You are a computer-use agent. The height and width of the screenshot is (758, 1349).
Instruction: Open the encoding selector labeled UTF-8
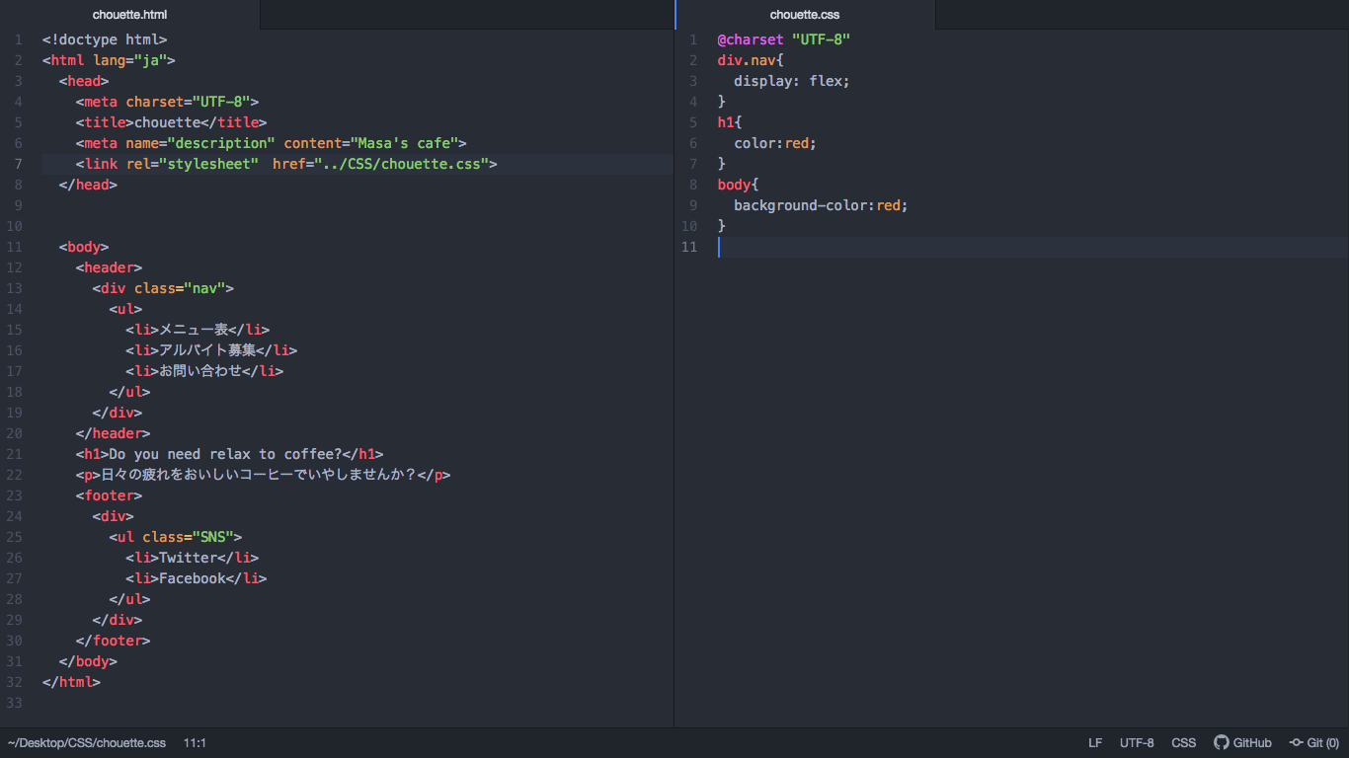pyautogui.click(x=1136, y=742)
